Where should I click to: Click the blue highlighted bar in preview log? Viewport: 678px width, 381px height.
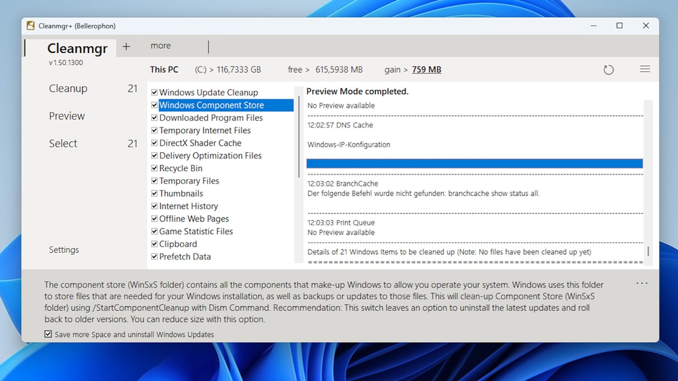475,163
